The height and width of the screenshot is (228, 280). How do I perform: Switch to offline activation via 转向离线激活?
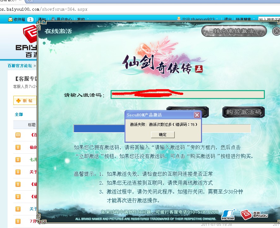[234, 31]
